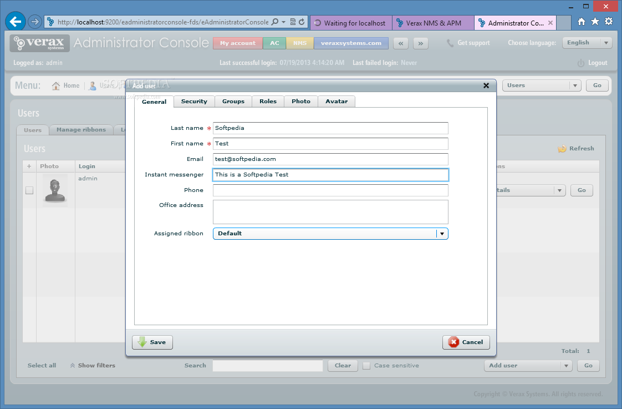Screen dimensions: 622x409
Task: Click the NMS header button
Action: 300,43
